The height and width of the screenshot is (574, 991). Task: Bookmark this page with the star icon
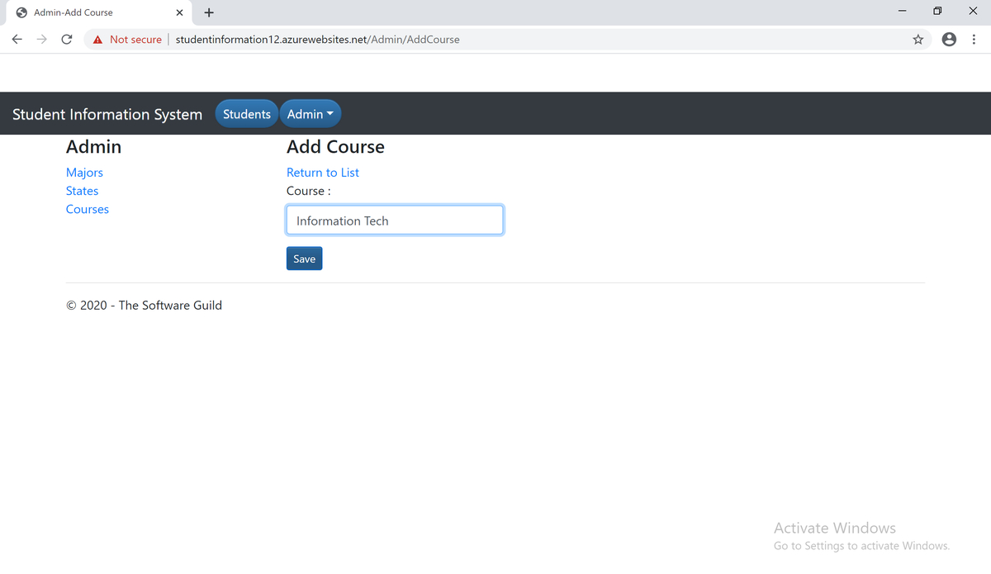(918, 39)
